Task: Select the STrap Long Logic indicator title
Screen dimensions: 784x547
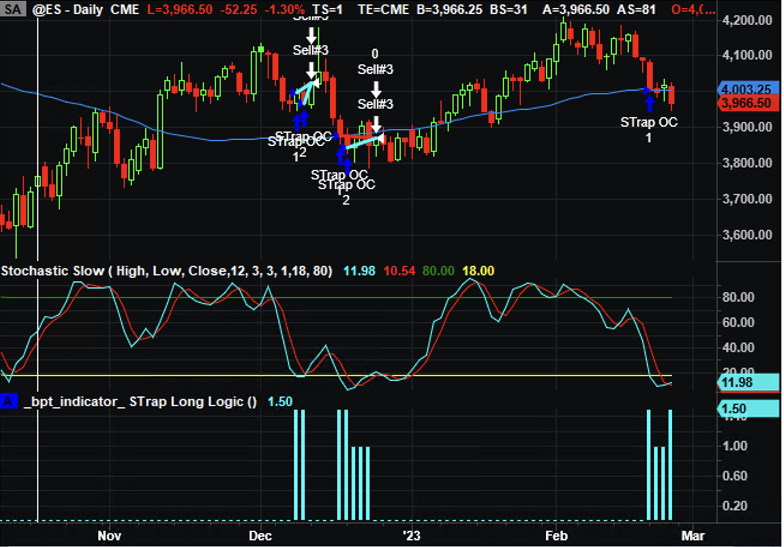Action: (x=139, y=402)
